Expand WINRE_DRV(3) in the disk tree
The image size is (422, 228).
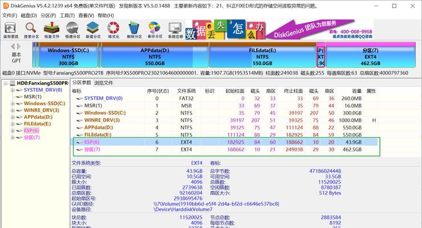click(x=13, y=110)
